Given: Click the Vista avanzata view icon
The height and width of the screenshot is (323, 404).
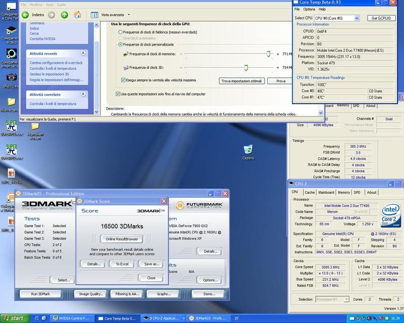Looking at the screenshot, I should point(94,15).
